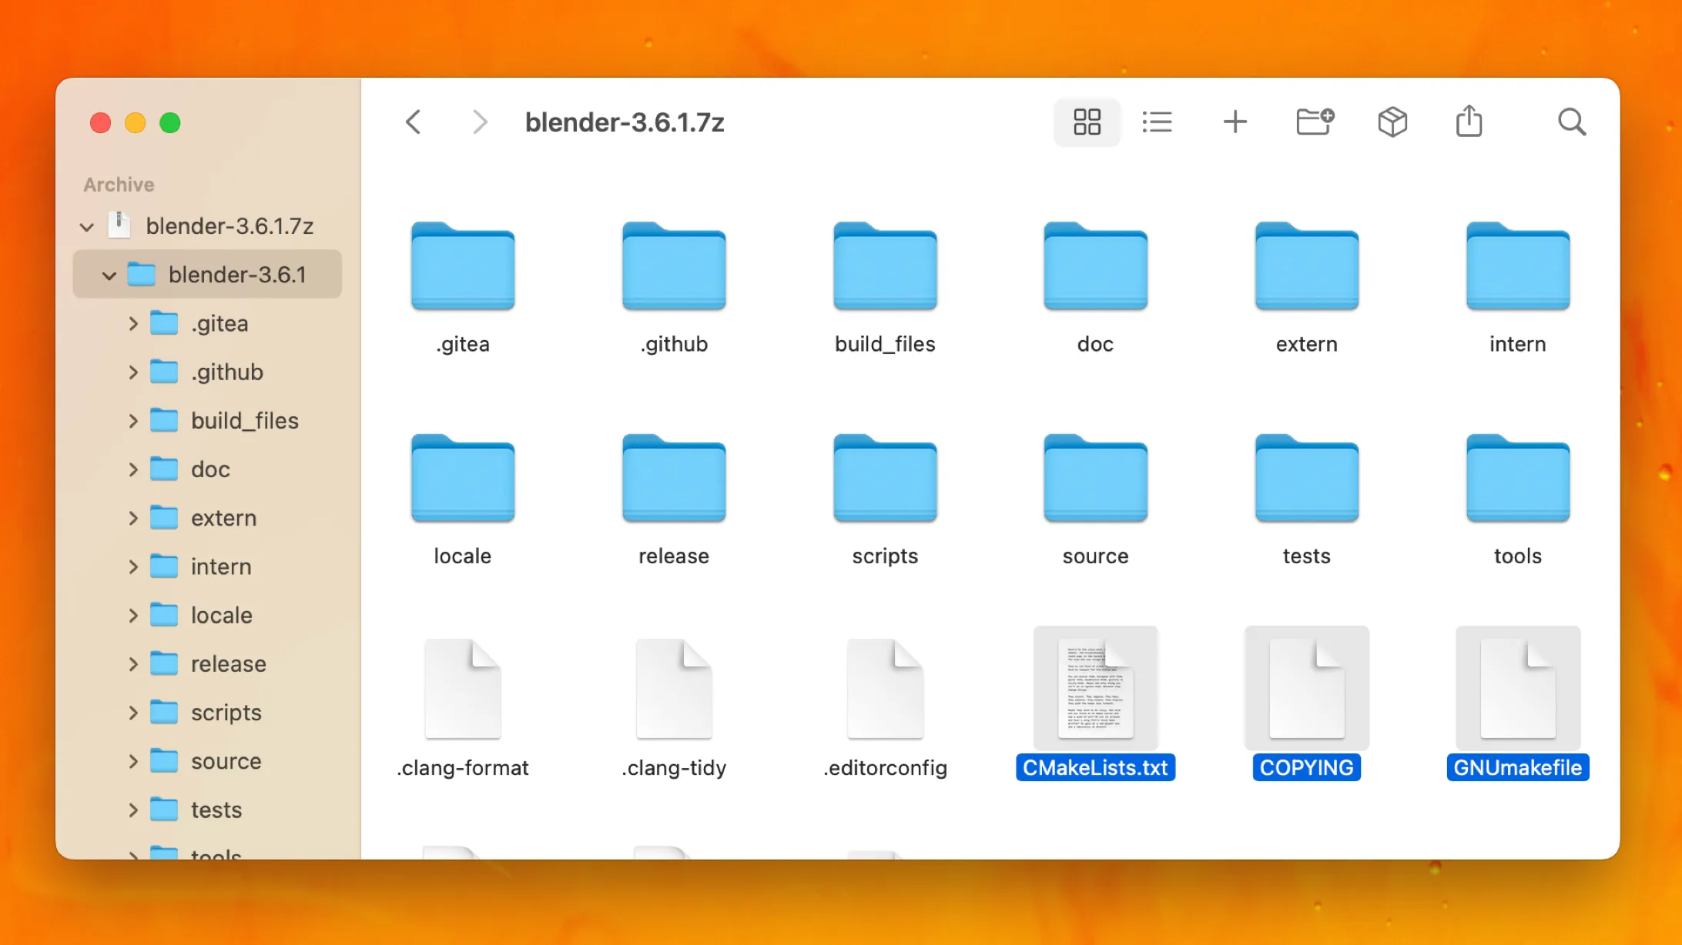
Task: Expand the source folder in the sidebar
Action: [x=132, y=761]
